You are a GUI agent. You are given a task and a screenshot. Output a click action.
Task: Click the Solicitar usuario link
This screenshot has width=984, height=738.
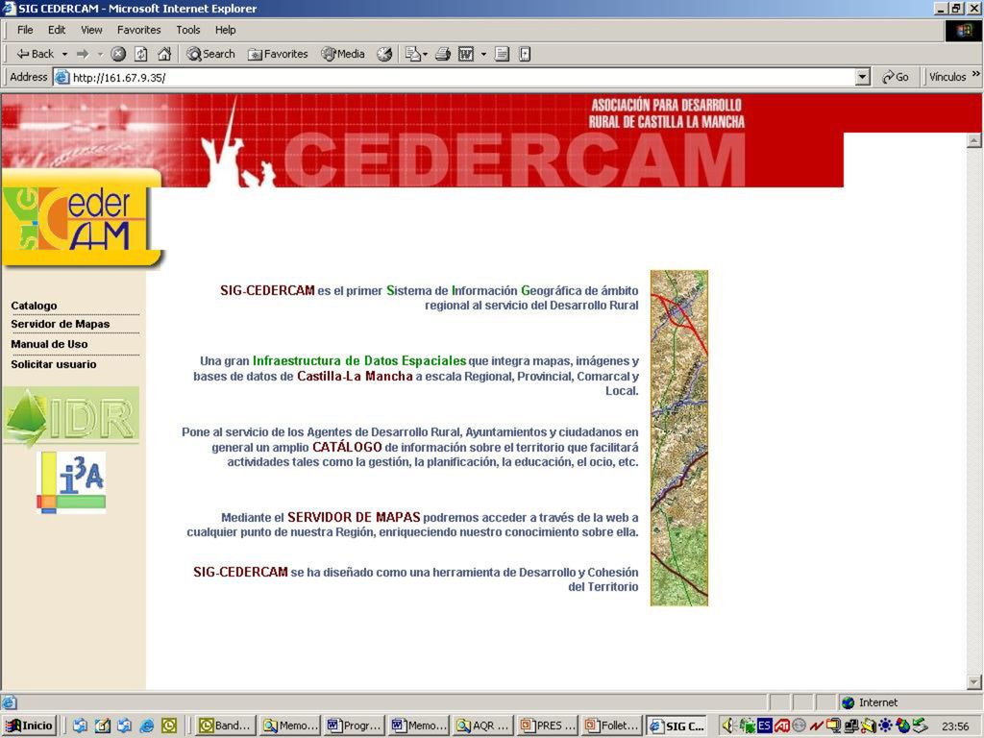click(x=54, y=364)
